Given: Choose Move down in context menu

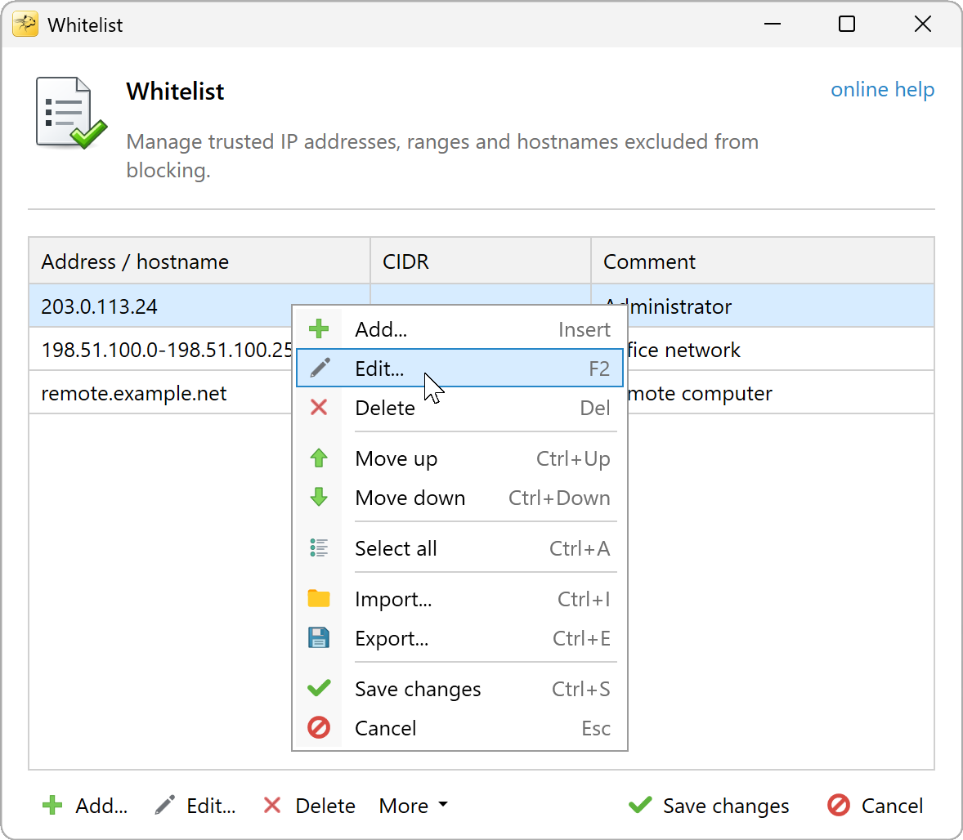Looking at the screenshot, I should tap(459, 498).
